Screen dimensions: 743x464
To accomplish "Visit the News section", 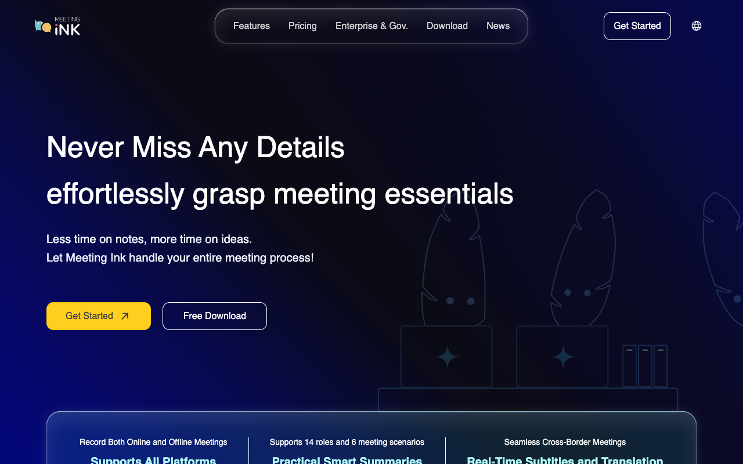I will pyautogui.click(x=498, y=26).
